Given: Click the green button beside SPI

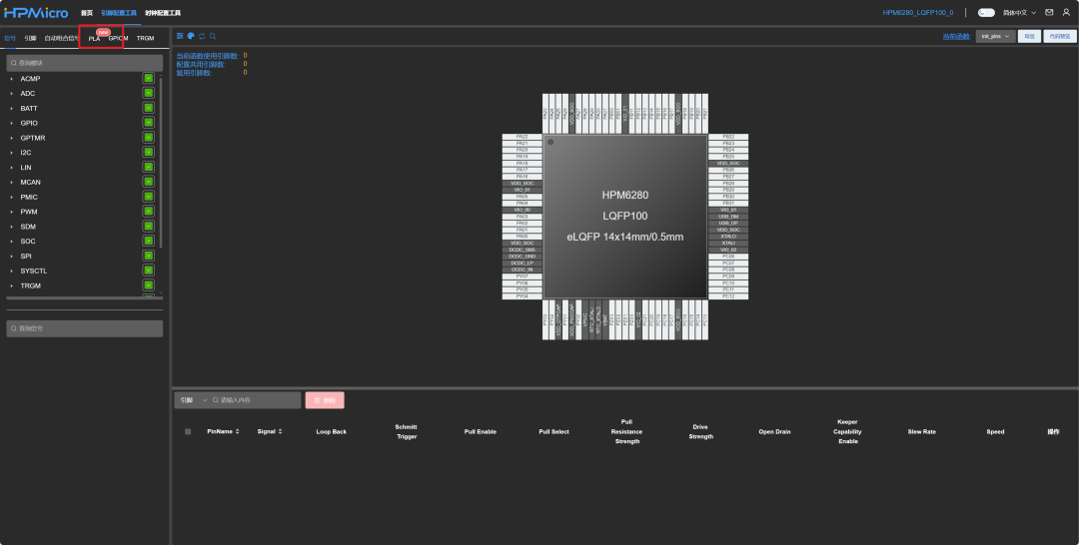Looking at the screenshot, I should tap(148, 256).
